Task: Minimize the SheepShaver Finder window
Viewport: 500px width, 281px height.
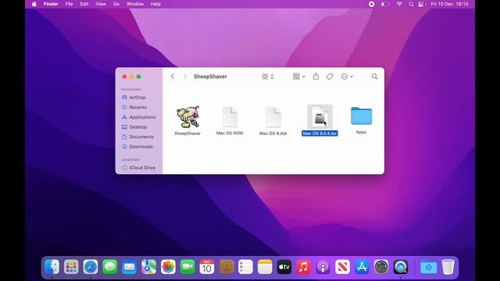Action: [x=131, y=76]
